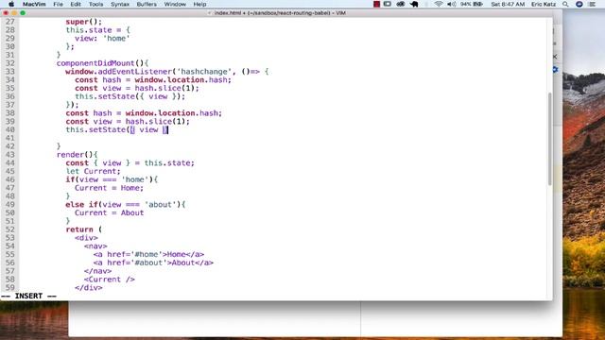Click the screen mirroring menu bar icon
Image resolution: width=605 pixels, height=340 pixels.
[x=388, y=4]
